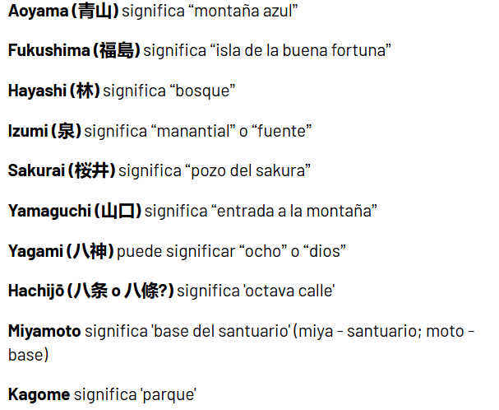
Task: Click the bold name Aoyama (青山)
Action: (63, 12)
